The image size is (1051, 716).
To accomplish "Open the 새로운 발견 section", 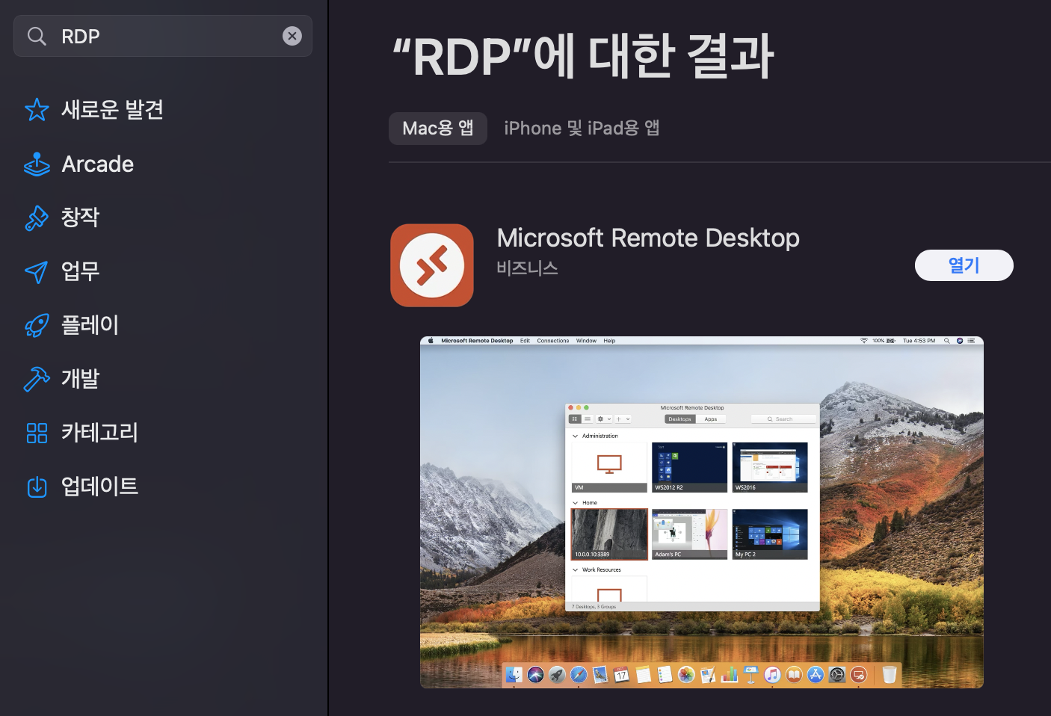I will click(112, 110).
